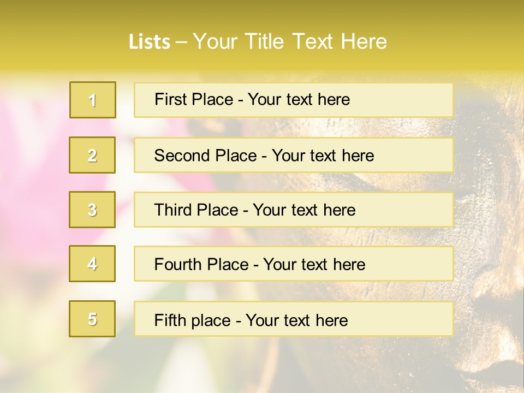Click the bold word Lists in title

pos(150,41)
